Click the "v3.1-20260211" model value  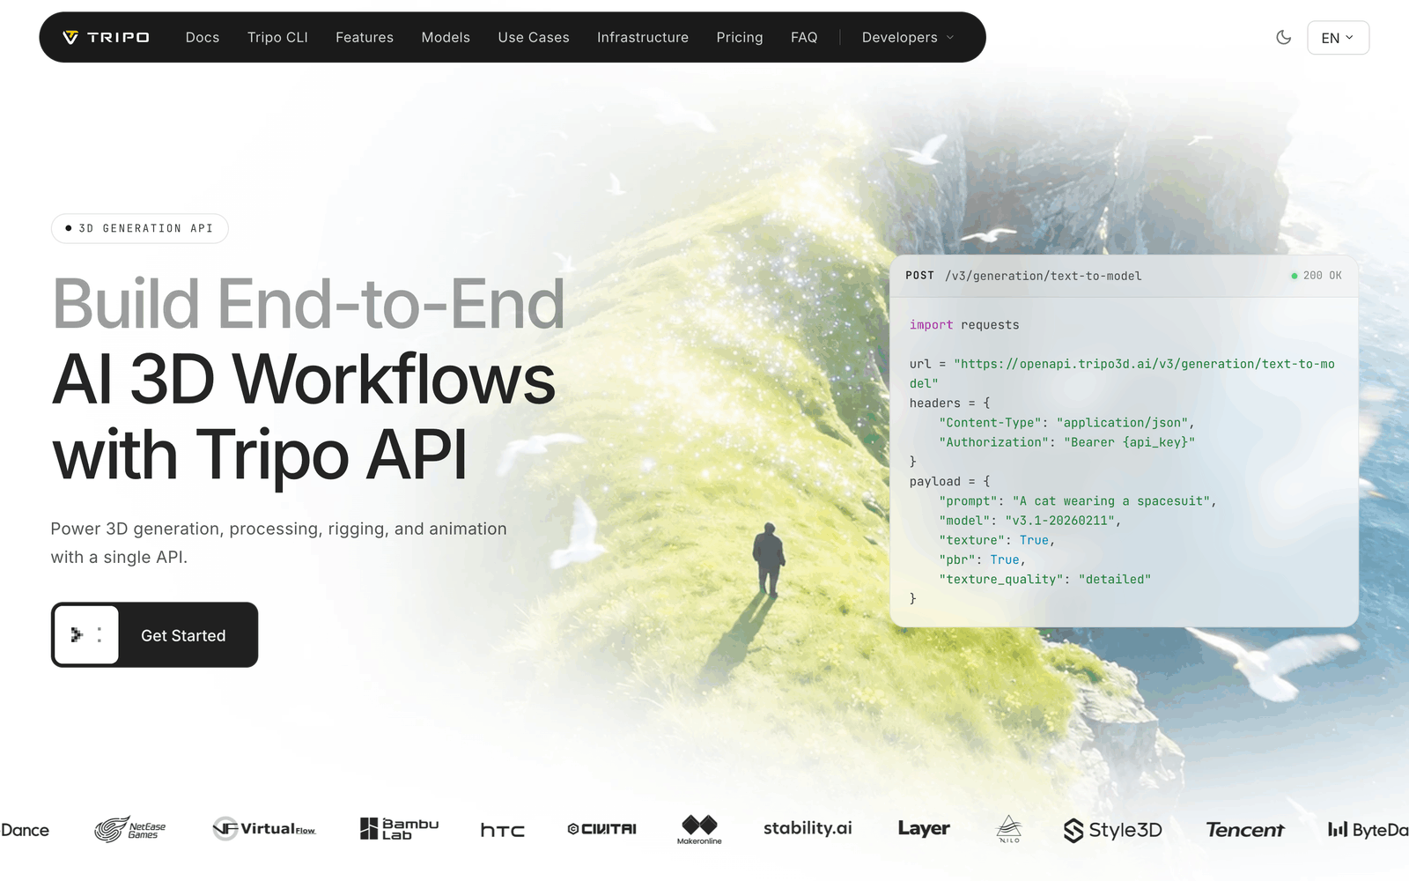click(1059, 521)
